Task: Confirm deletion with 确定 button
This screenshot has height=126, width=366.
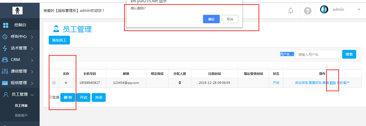Action: click(x=211, y=19)
